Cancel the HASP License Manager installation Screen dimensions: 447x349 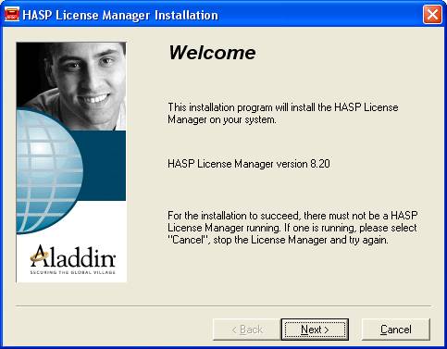pyautogui.click(x=395, y=330)
